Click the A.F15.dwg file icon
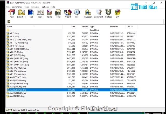166x114 pixels. pyautogui.click(x=8, y=33)
